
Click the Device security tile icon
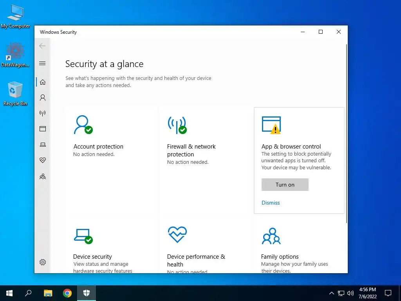coord(83,236)
